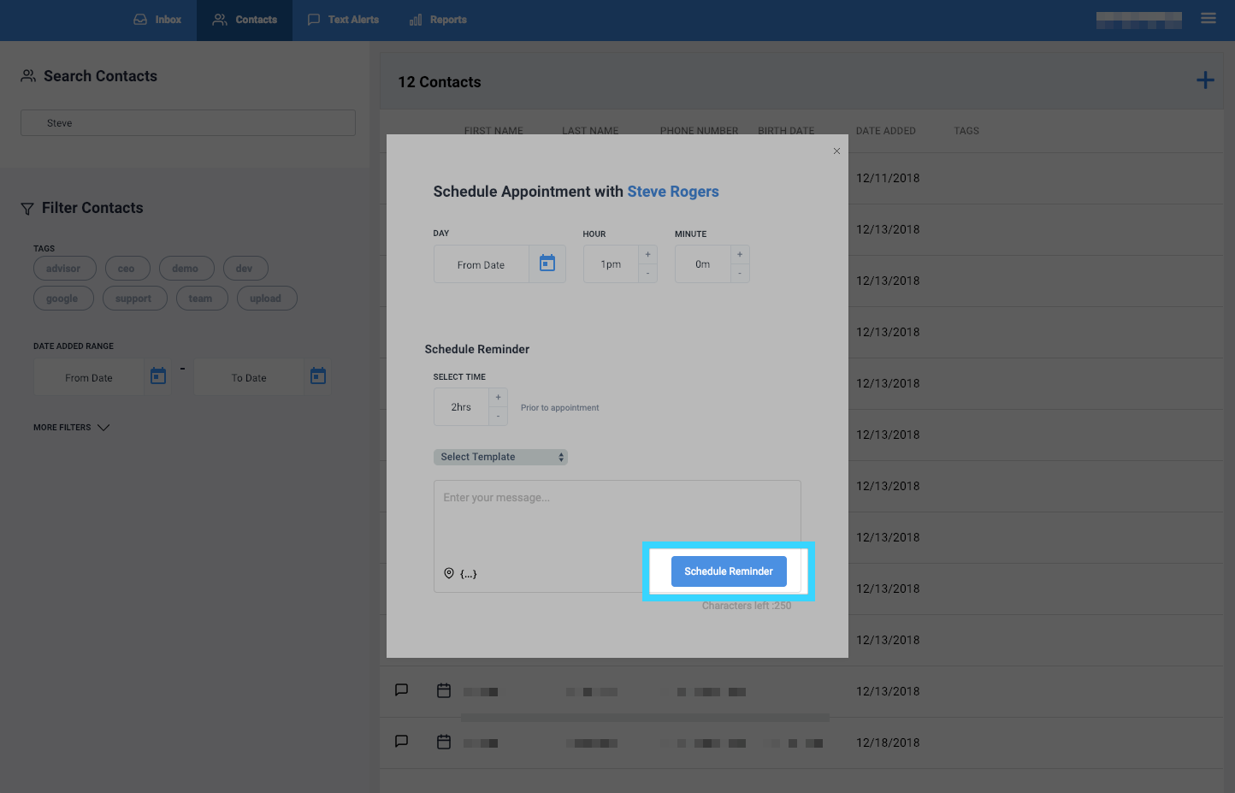
Task: Open the filter From Date calendar icon
Action: click(158, 376)
